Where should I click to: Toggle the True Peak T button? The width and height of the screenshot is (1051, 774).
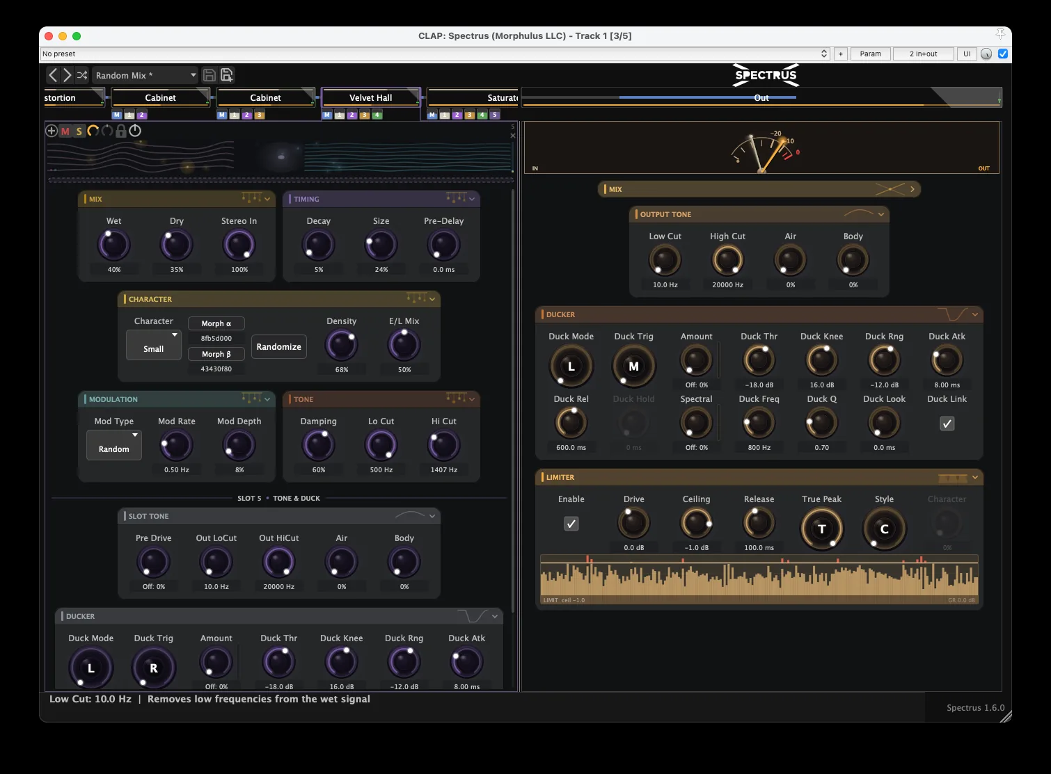(821, 529)
